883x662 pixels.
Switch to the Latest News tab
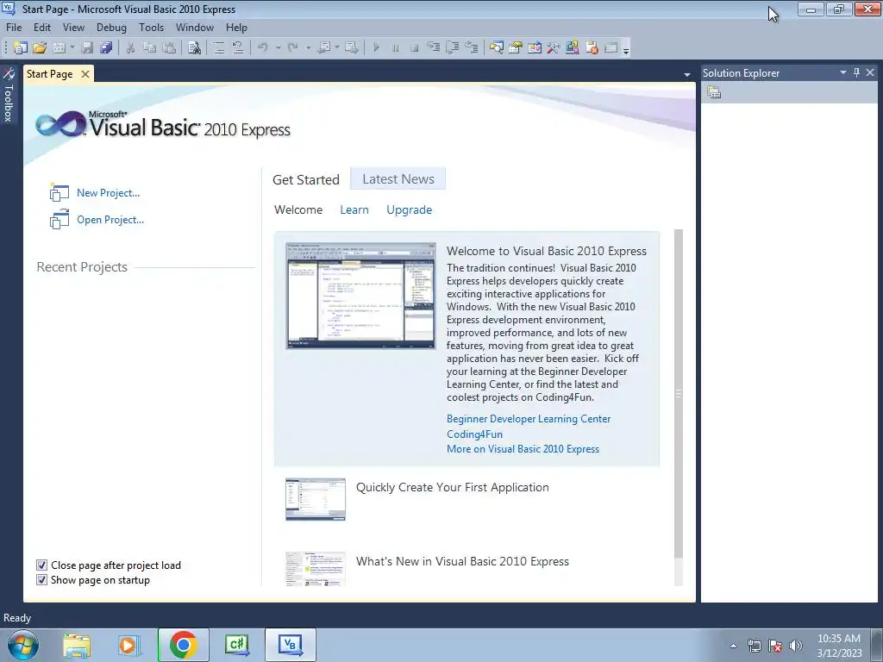click(x=398, y=179)
